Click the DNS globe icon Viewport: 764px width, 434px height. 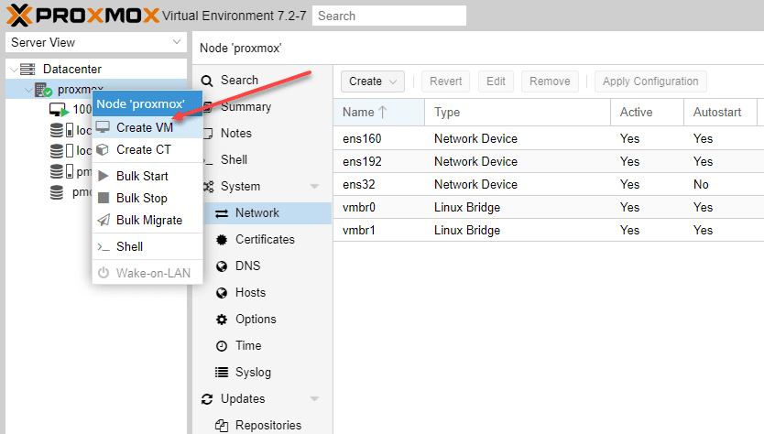pos(222,266)
